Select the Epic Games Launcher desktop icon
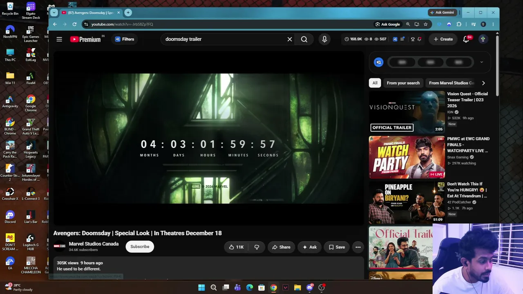Viewport: 523px width, 294px height. pyautogui.click(x=31, y=34)
